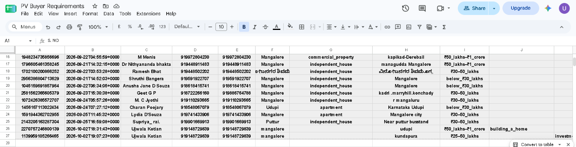The image size is (576, 147).
Task: Insert link using chain icon
Action: click(387, 27)
